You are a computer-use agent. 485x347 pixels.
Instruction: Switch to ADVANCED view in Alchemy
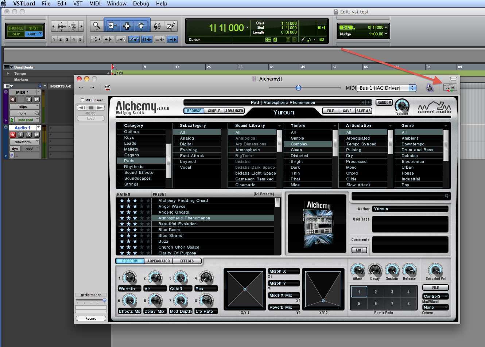(x=234, y=111)
